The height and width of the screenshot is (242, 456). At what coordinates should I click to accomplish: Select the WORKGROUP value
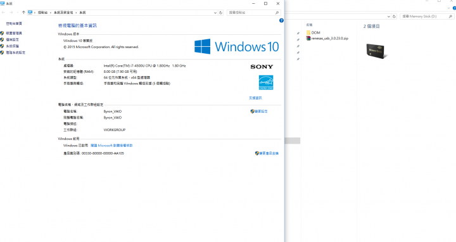(114, 130)
